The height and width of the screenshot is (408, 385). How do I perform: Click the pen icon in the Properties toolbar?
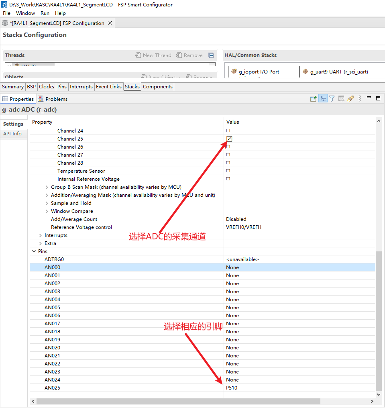pos(350,99)
